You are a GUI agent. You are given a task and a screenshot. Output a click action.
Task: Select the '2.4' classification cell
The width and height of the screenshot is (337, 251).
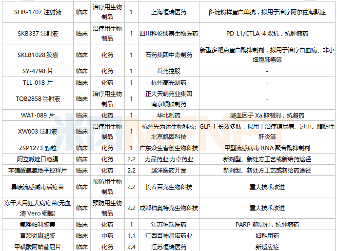point(131,247)
